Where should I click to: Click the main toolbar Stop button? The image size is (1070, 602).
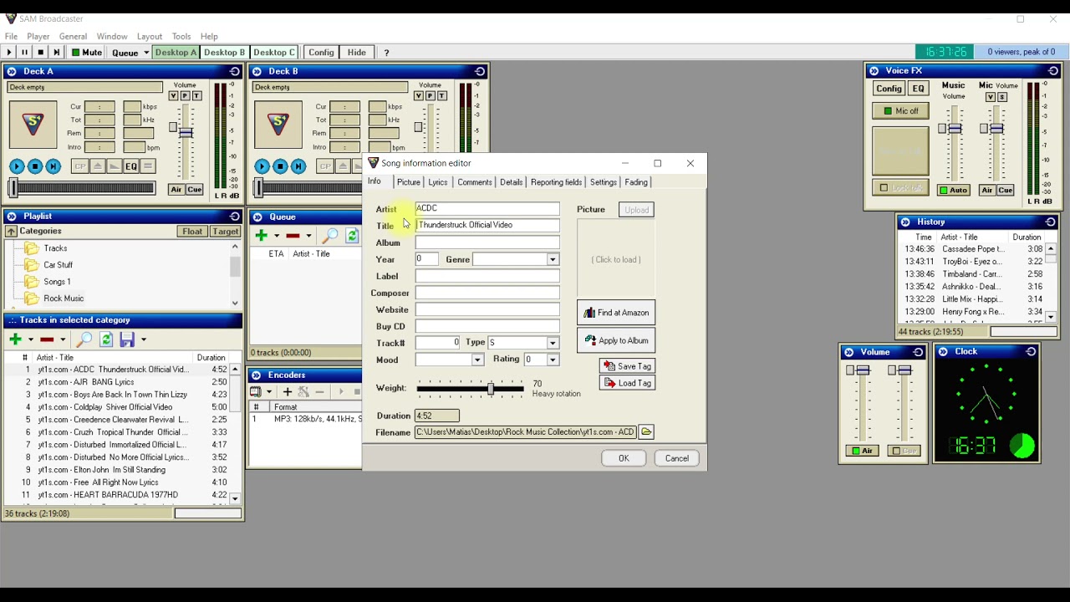coord(41,53)
